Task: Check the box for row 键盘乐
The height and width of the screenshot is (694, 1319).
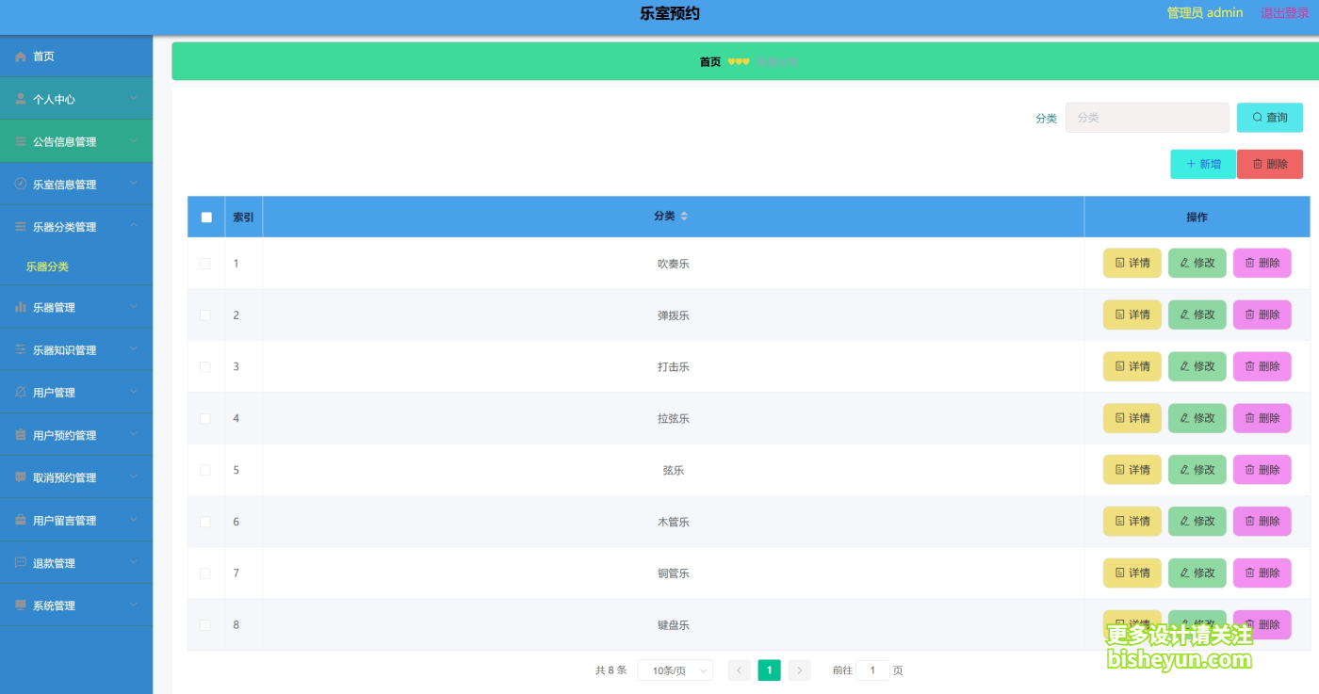Action: (x=205, y=624)
